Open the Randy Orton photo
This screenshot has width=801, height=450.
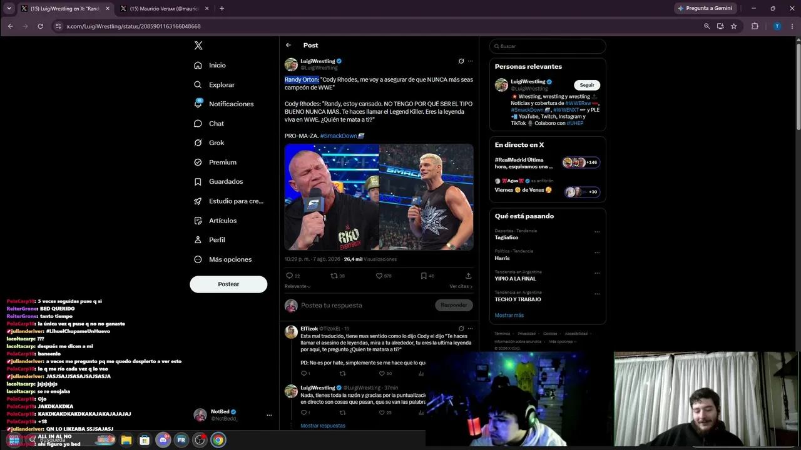332,197
